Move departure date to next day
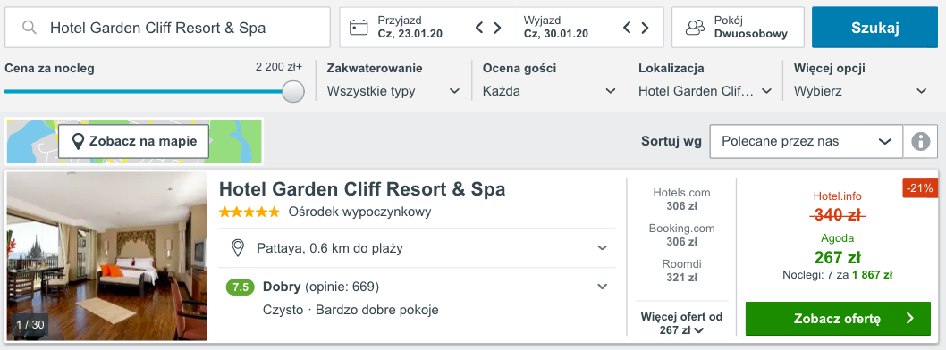This screenshot has height=350, width=946. [x=645, y=28]
